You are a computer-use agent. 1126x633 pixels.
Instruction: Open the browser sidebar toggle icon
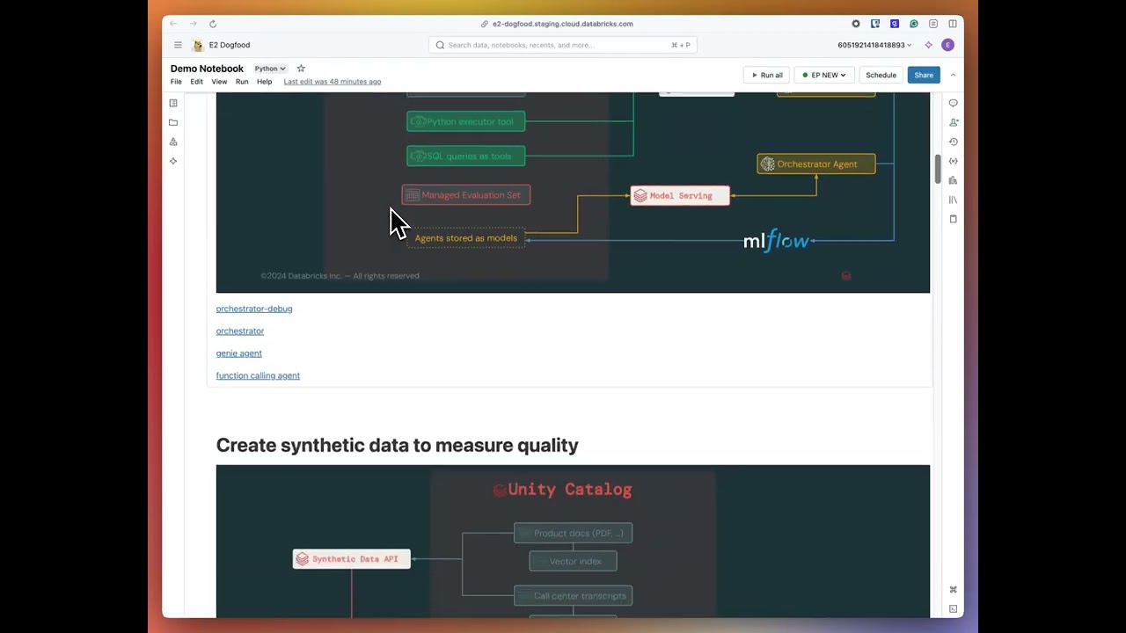click(953, 24)
